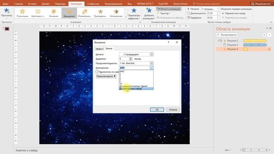Choose 'До окончания слайда' repeat option
The width and height of the screenshot is (274, 154).
click(136, 89)
